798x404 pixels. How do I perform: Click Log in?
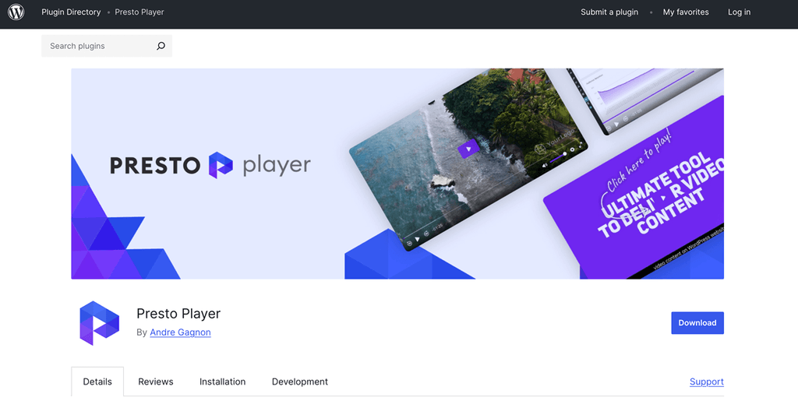point(739,12)
